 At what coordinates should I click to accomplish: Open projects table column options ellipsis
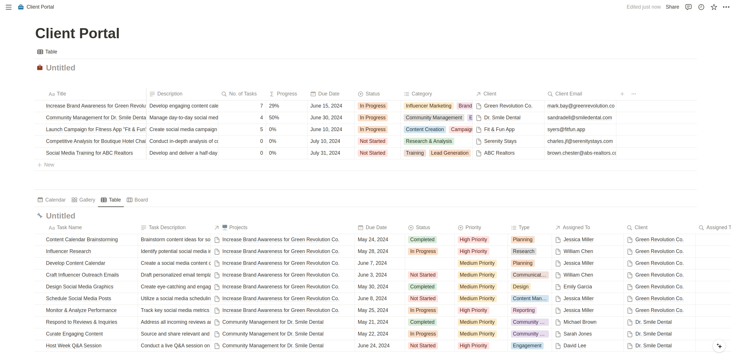tap(634, 94)
